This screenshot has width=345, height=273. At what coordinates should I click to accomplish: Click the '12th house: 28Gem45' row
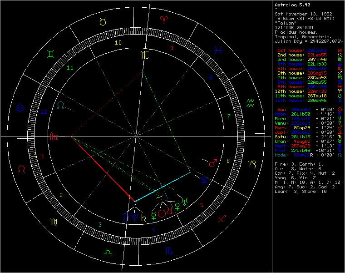coord(308,101)
